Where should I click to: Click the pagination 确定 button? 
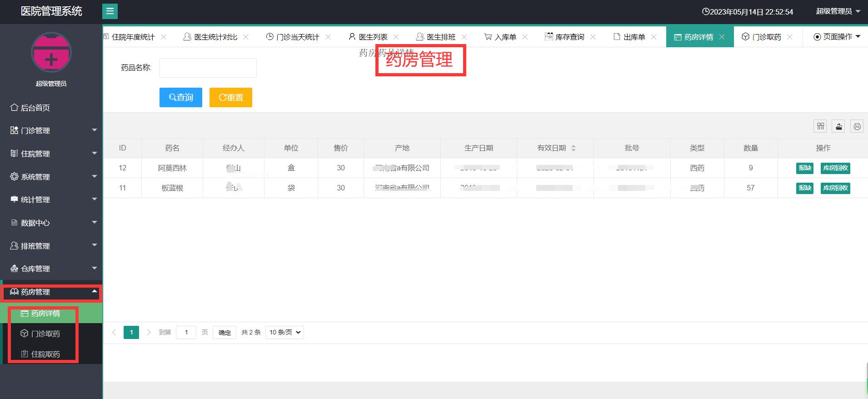click(x=224, y=332)
